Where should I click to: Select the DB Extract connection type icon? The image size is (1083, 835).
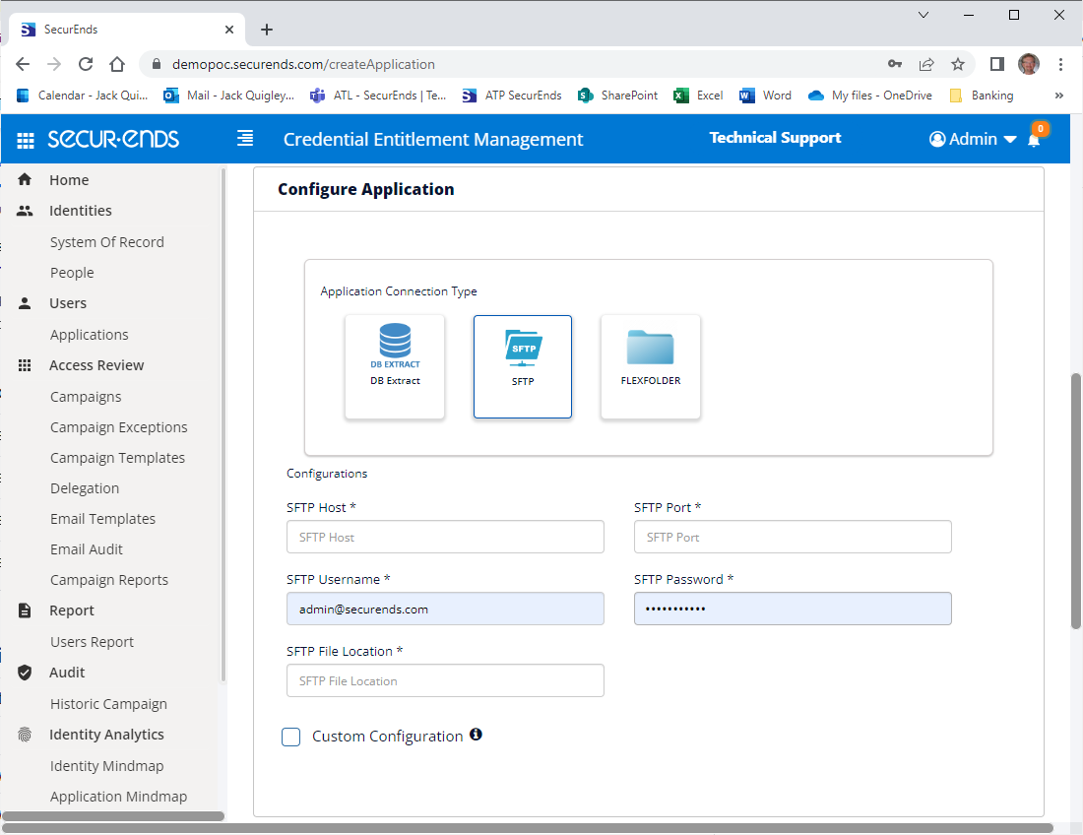coord(394,364)
